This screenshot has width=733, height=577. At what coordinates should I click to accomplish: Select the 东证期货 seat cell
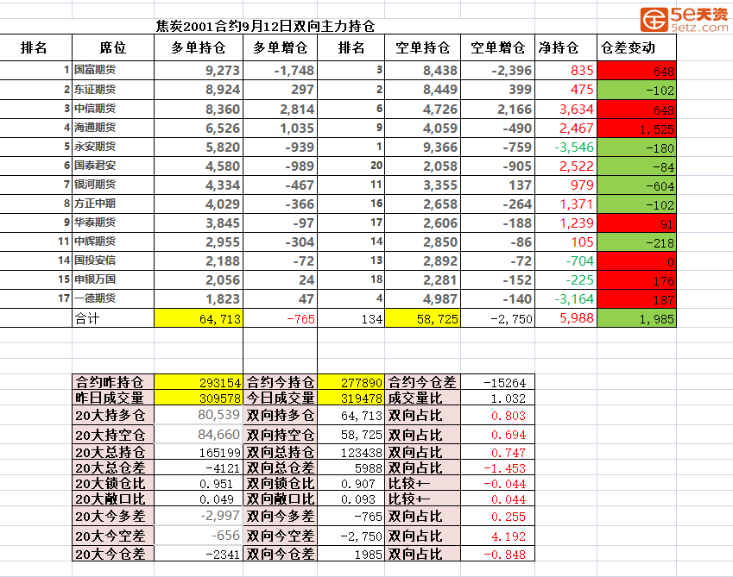pos(112,89)
